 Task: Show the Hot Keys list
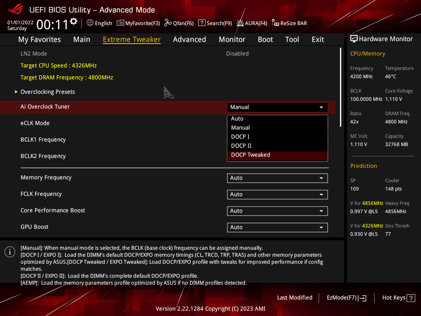click(399, 298)
